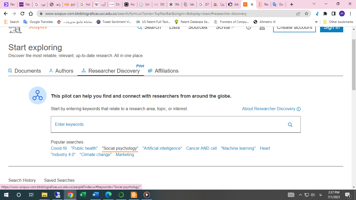356x200 pixels.
Task: Choose the "Artificial intelligence" popular search
Action: pos(162,148)
